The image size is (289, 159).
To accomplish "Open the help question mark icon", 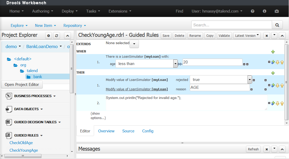I will (x=253, y=11).
